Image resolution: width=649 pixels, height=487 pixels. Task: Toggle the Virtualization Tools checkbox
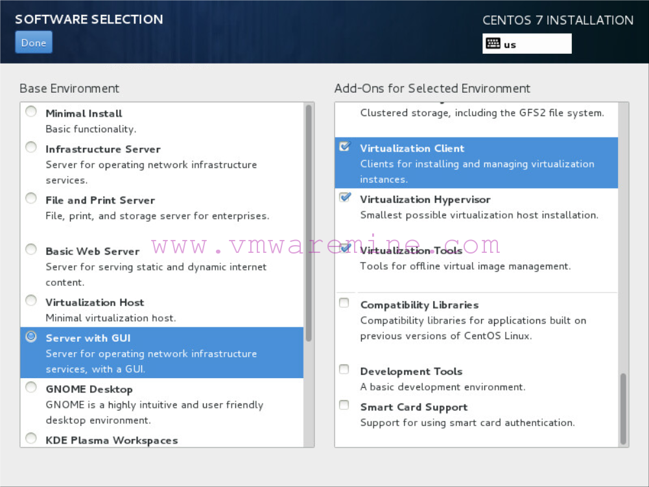(x=345, y=248)
